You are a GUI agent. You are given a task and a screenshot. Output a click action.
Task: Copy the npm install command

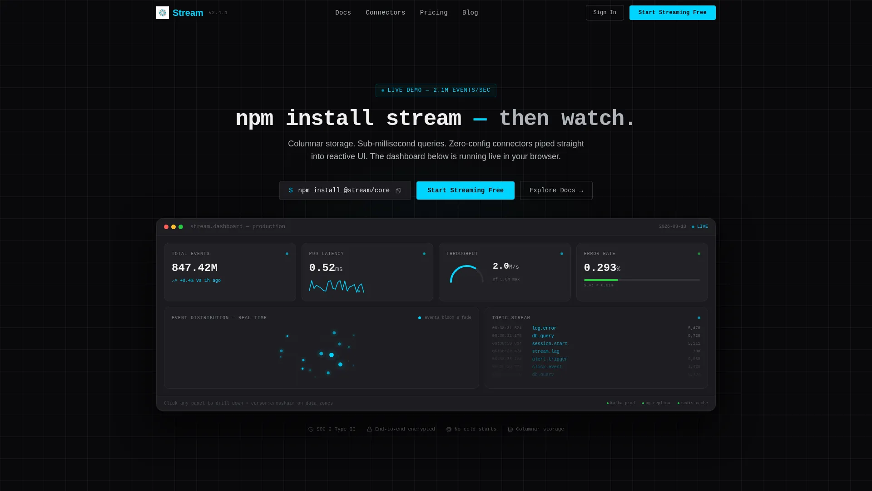click(x=398, y=191)
